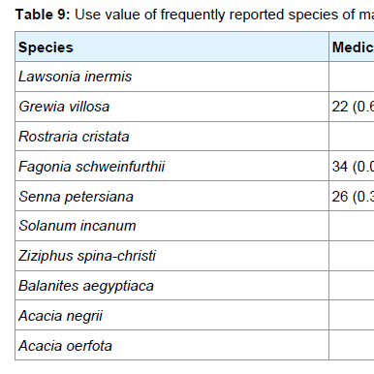374x374 pixels.
Task: Click empty cell next to Balanites aegyptiaca
Action: click(x=352, y=286)
